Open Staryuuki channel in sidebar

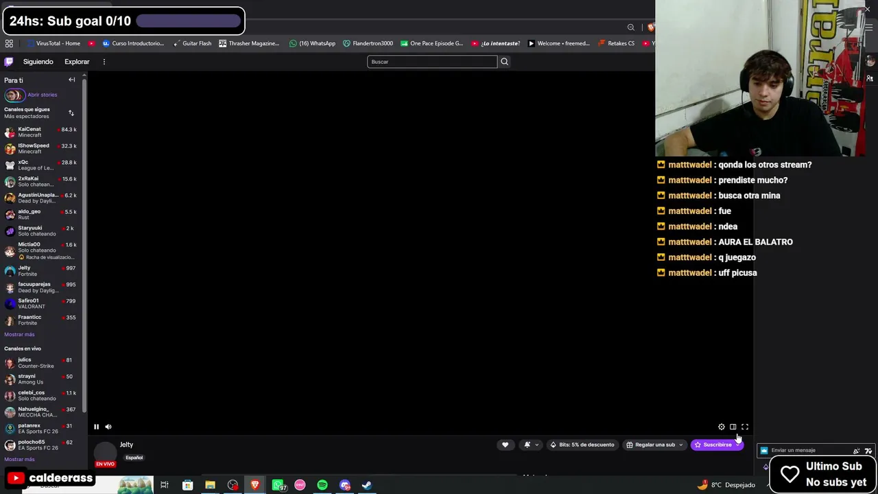[x=41, y=231]
